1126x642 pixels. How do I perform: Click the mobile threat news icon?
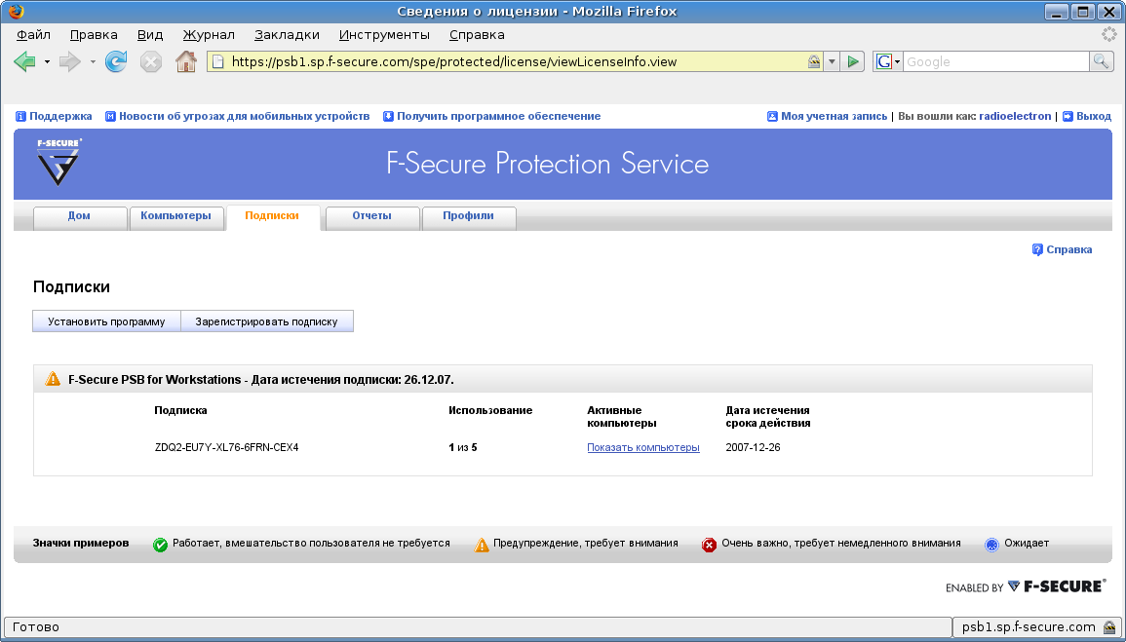[110, 116]
